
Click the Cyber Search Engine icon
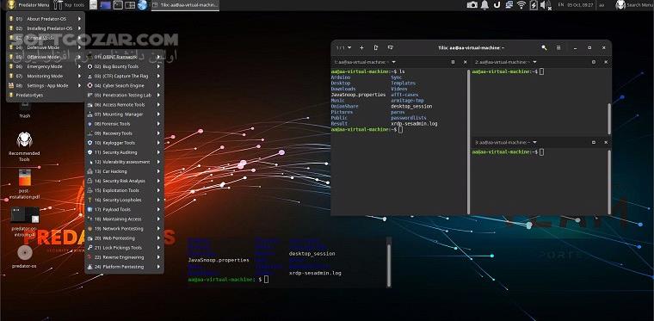coord(89,85)
